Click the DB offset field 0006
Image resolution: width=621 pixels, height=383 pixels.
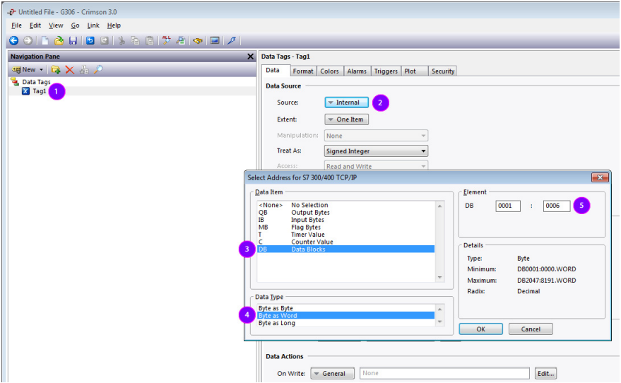pos(557,206)
